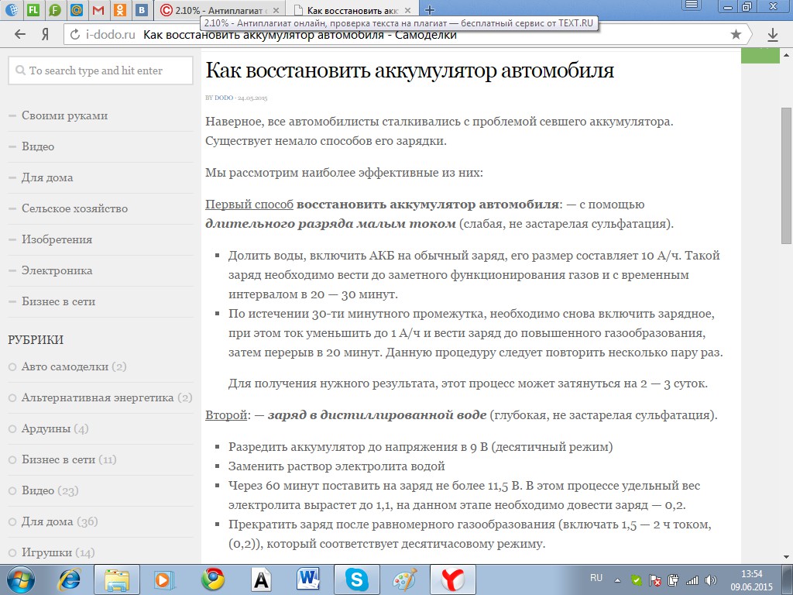Click the article title heading

(410, 71)
